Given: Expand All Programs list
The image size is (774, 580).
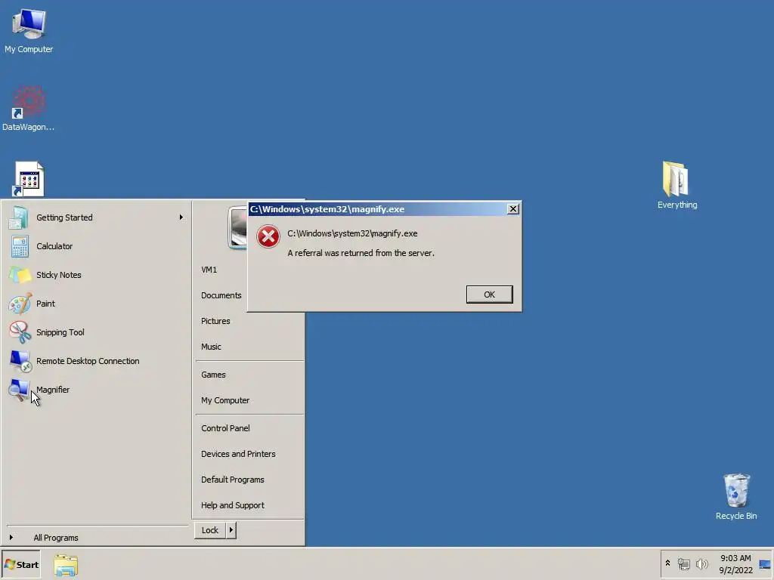Looking at the screenshot, I should 56,538.
